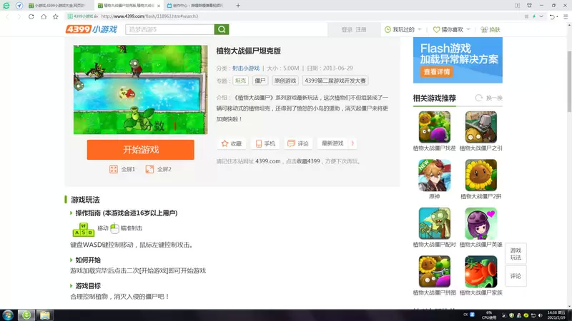Click the taskbar clock and date

click(557, 315)
